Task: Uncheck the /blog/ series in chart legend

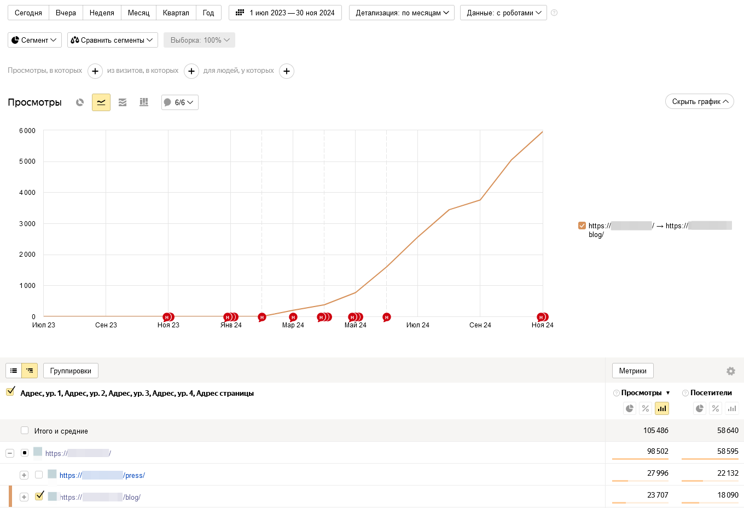Action: point(582,226)
